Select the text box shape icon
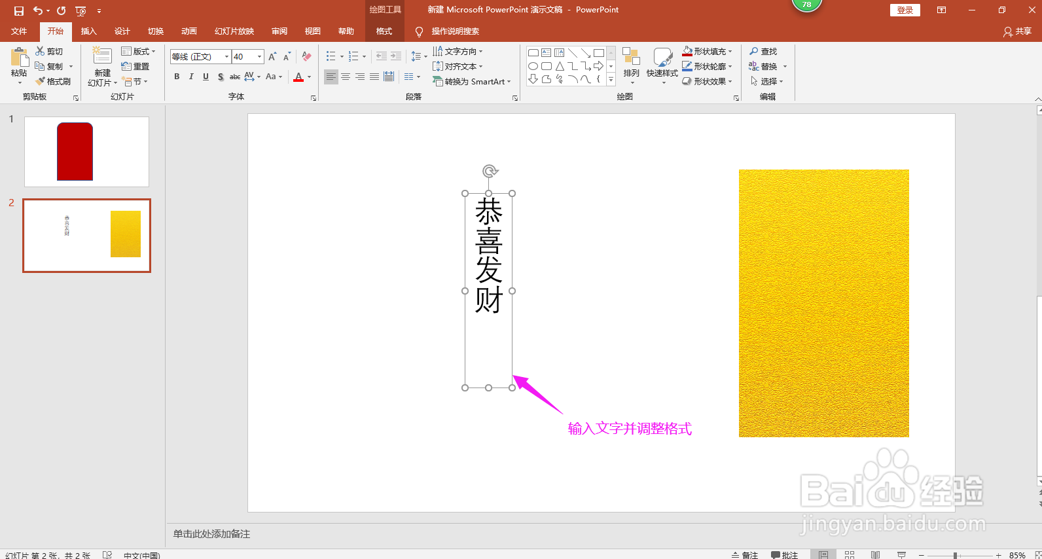 (x=547, y=53)
